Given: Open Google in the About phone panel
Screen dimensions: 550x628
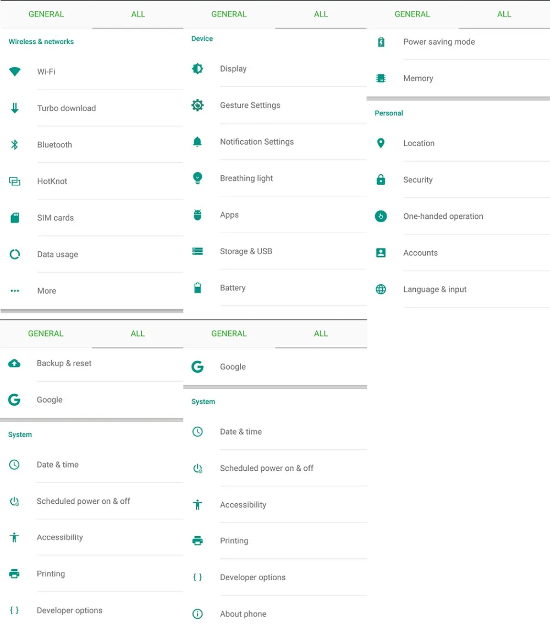Looking at the screenshot, I should tap(275, 366).
